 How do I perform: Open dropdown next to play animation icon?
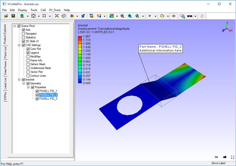(x=155, y=16)
